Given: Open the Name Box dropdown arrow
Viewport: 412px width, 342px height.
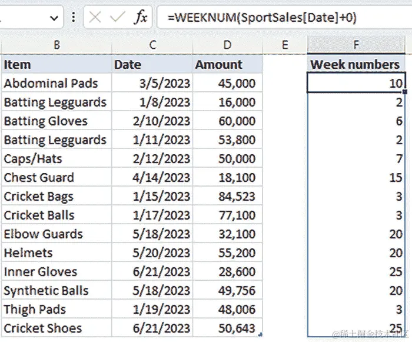Looking at the screenshot, I should [x=54, y=18].
